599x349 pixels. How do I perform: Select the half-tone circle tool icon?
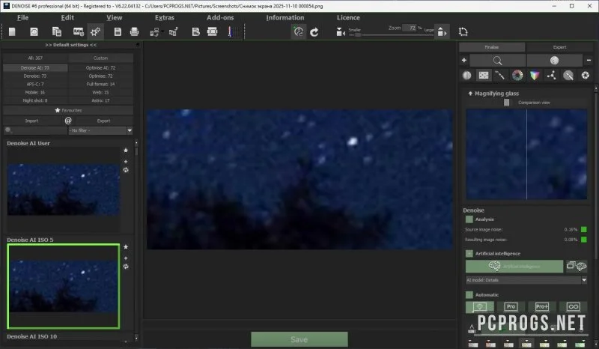click(466, 76)
